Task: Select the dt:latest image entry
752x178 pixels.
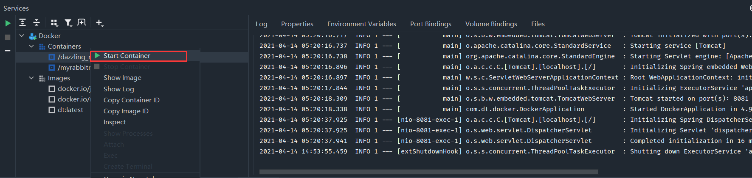Action: pos(70,110)
